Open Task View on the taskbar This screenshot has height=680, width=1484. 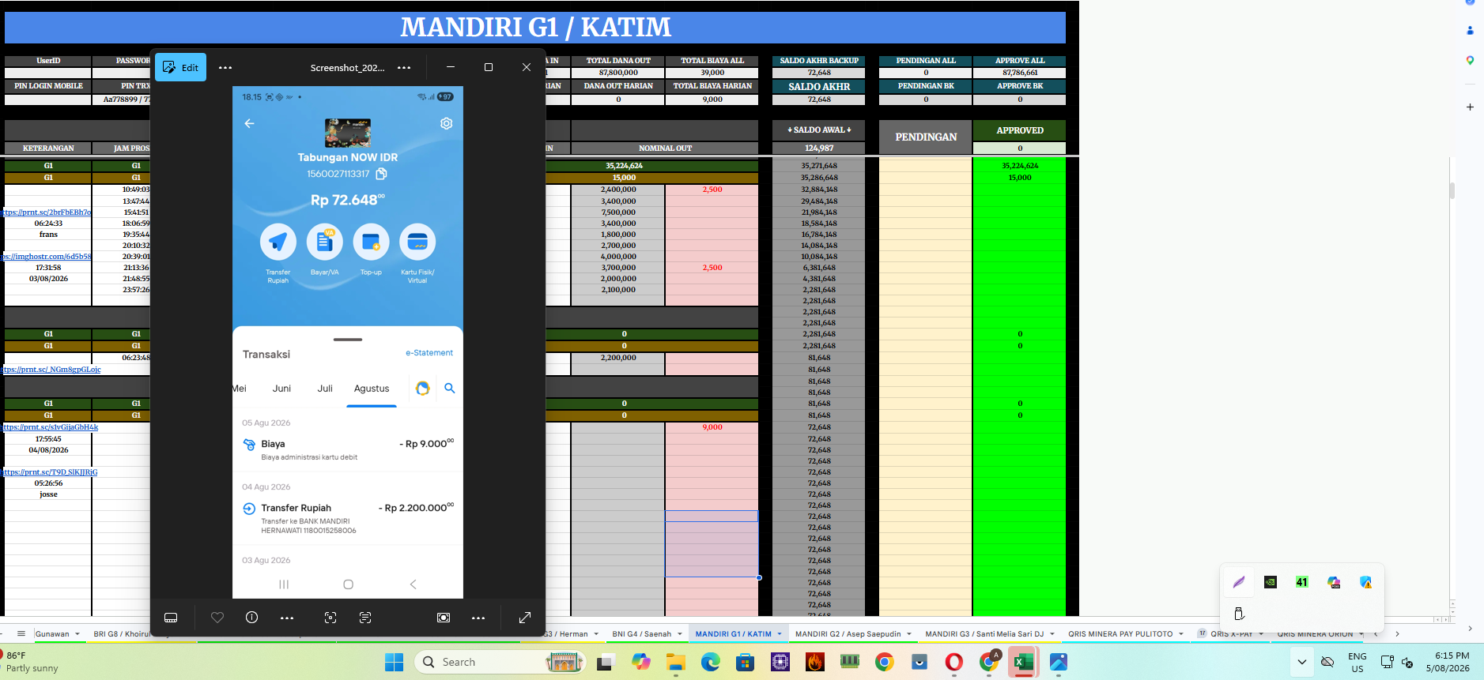606,662
